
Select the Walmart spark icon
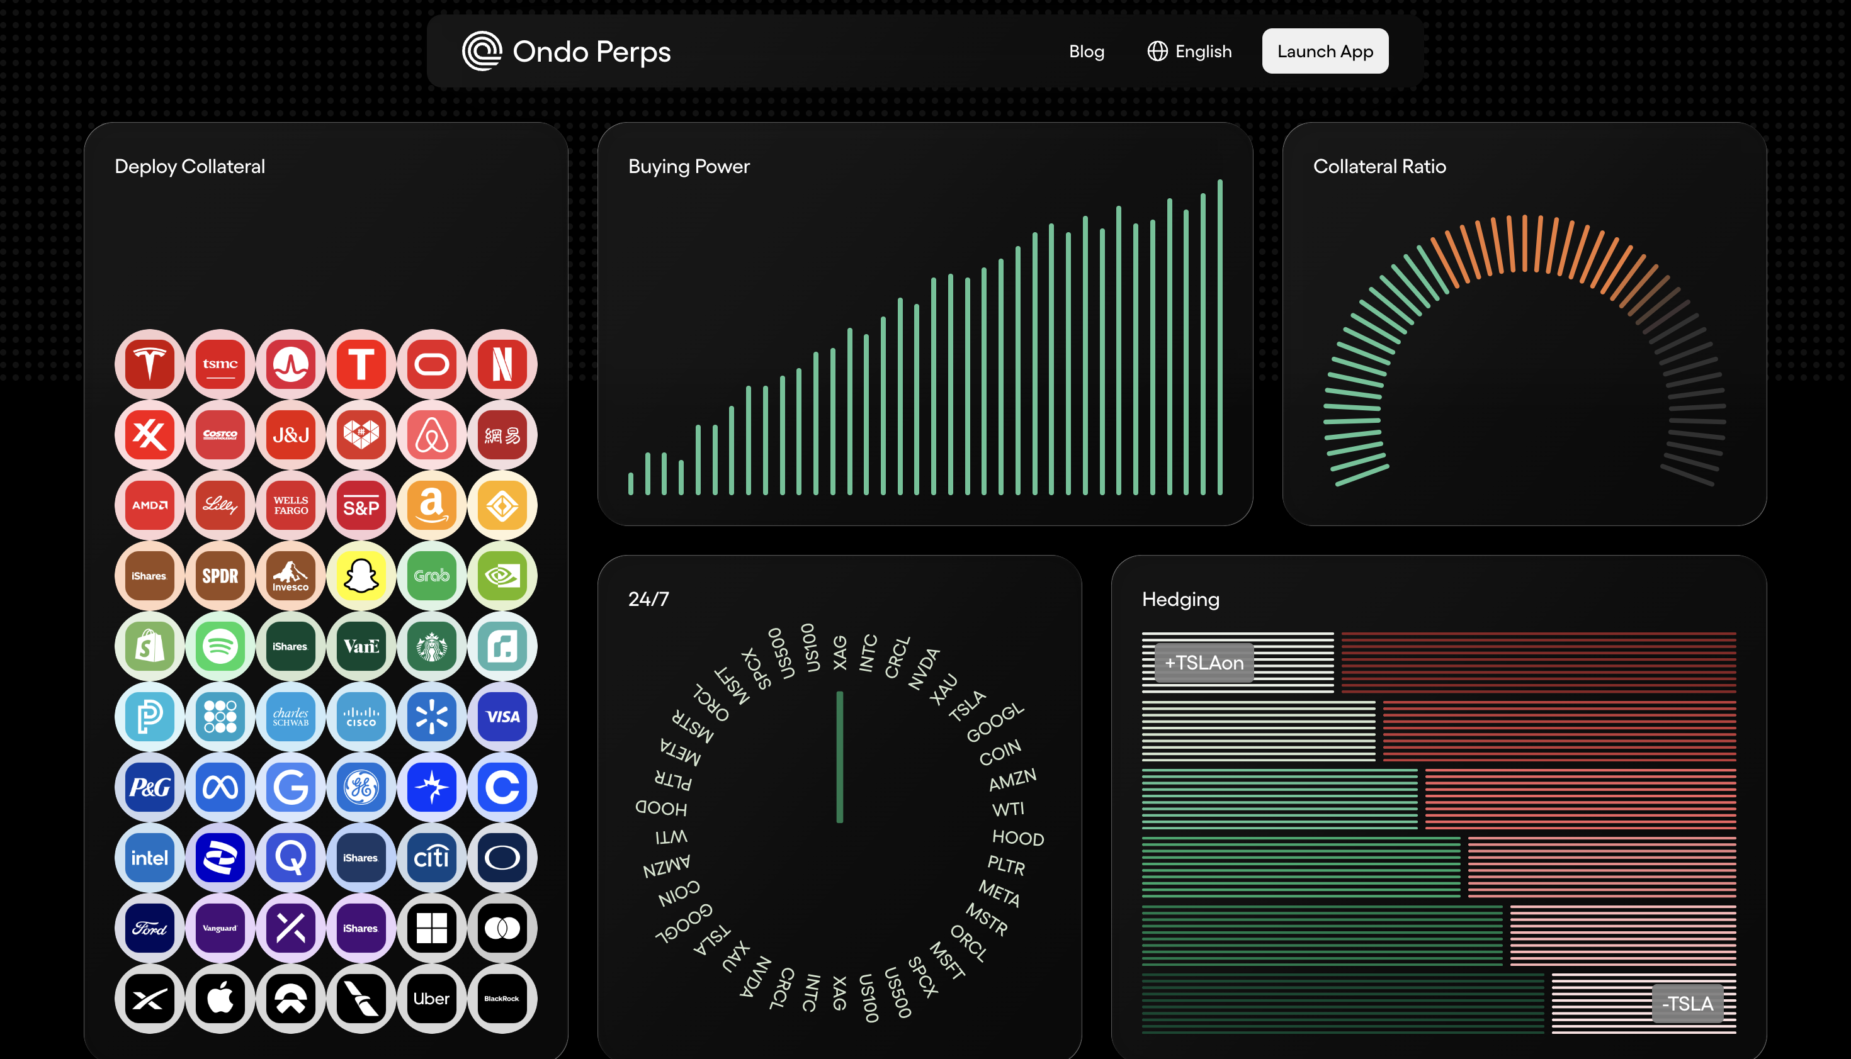click(x=431, y=717)
